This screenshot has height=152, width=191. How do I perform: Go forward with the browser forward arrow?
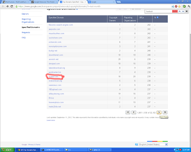click(x=7, y=6)
